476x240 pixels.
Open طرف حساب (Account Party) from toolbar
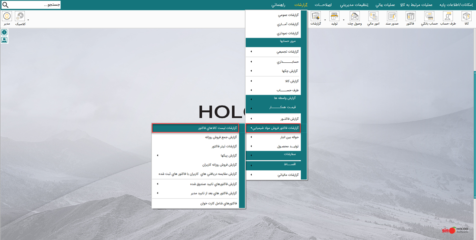coord(448,18)
